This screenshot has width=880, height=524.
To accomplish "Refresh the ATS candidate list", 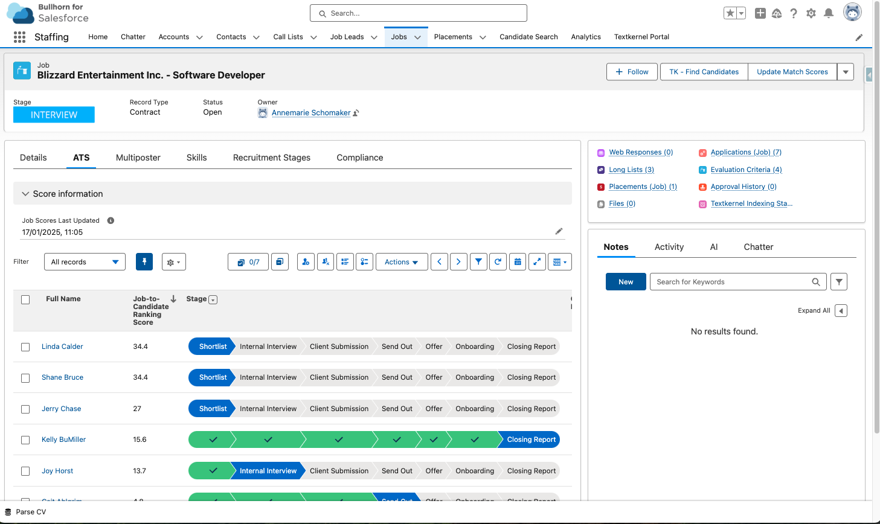I will pyautogui.click(x=498, y=262).
